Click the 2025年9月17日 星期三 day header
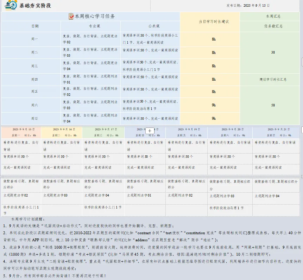The width and height of the screenshot is (303, 280). tap(103, 132)
